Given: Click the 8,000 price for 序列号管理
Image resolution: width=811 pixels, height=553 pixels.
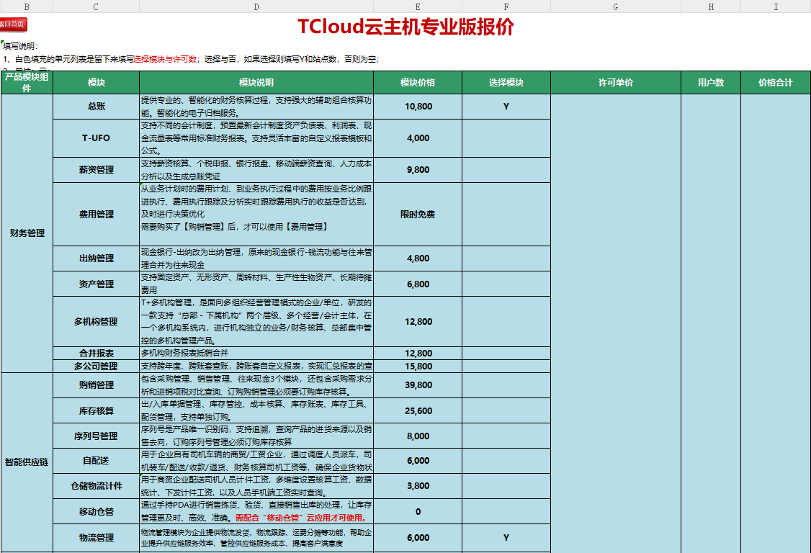Looking at the screenshot, I should (418, 436).
